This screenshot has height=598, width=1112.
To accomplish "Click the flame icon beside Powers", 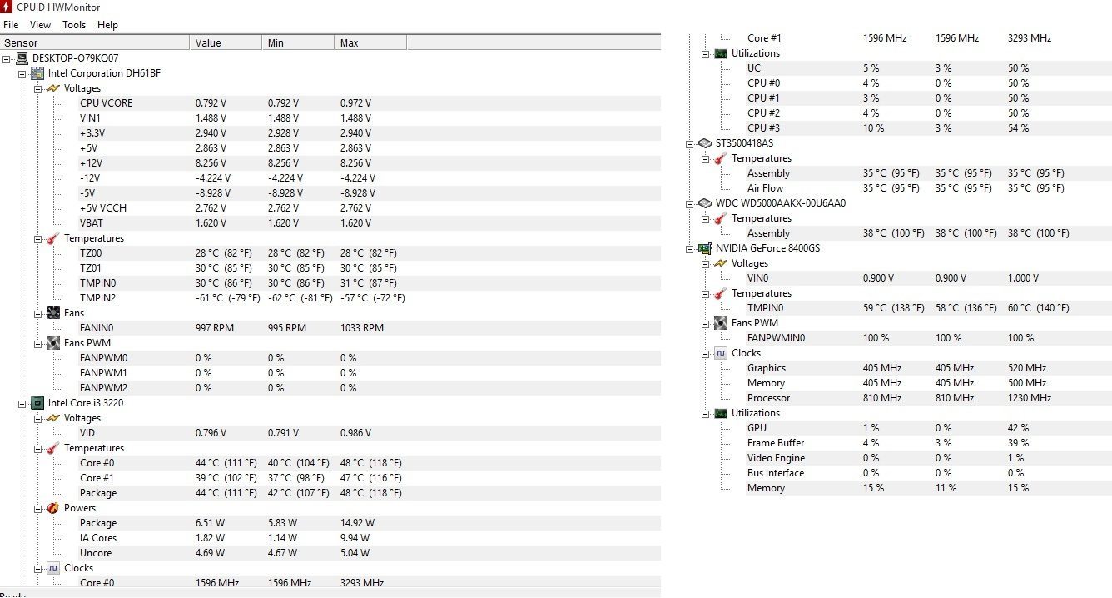I will point(53,508).
